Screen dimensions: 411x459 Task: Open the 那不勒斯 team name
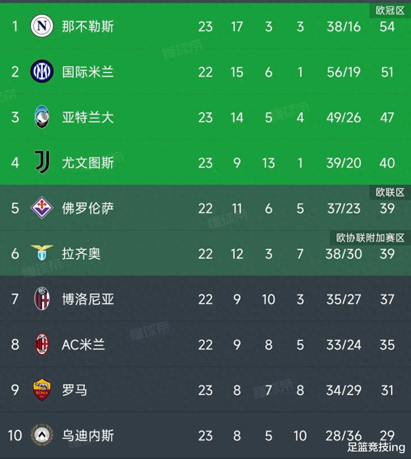coord(87,26)
